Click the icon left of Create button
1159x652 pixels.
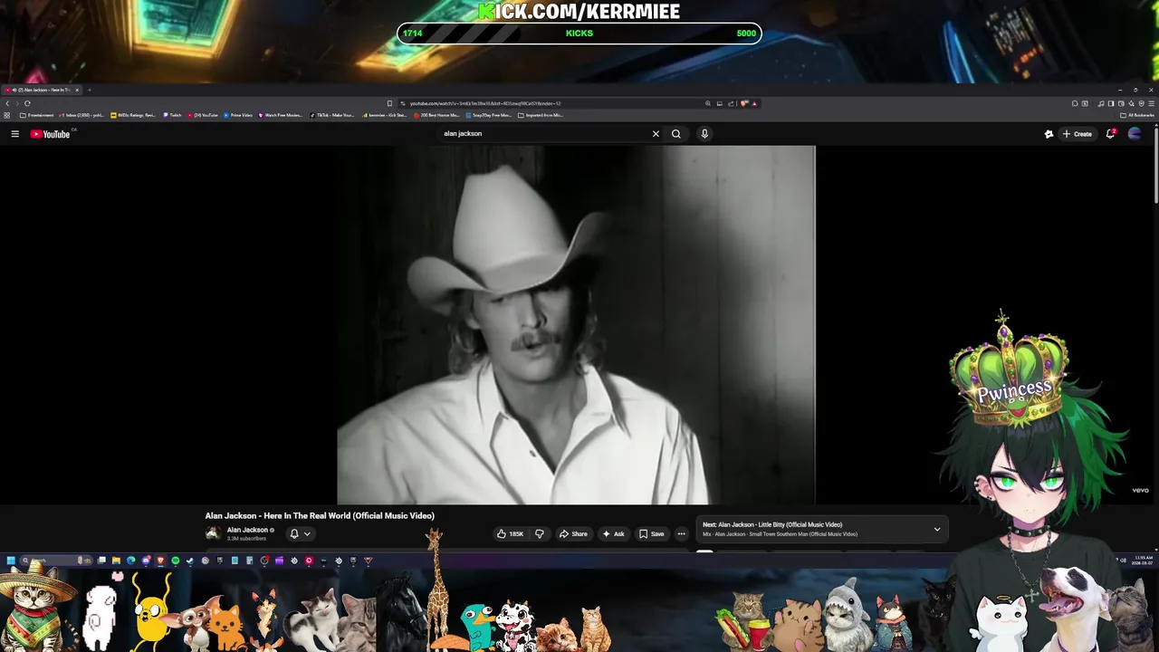click(1049, 134)
